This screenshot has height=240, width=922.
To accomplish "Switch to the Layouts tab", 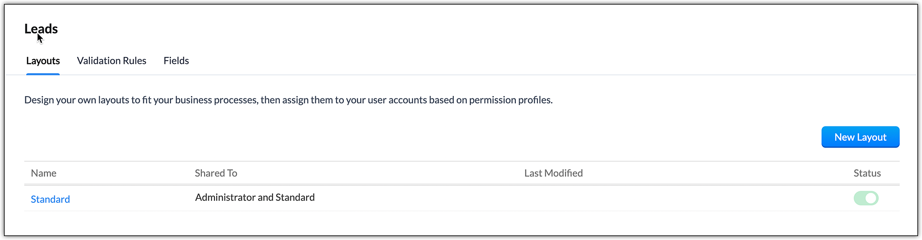I will (x=43, y=61).
